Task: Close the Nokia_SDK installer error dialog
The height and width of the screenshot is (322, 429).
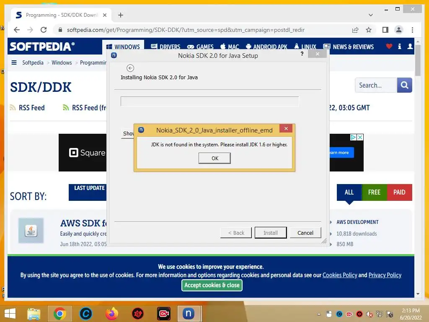Action: [286, 128]
